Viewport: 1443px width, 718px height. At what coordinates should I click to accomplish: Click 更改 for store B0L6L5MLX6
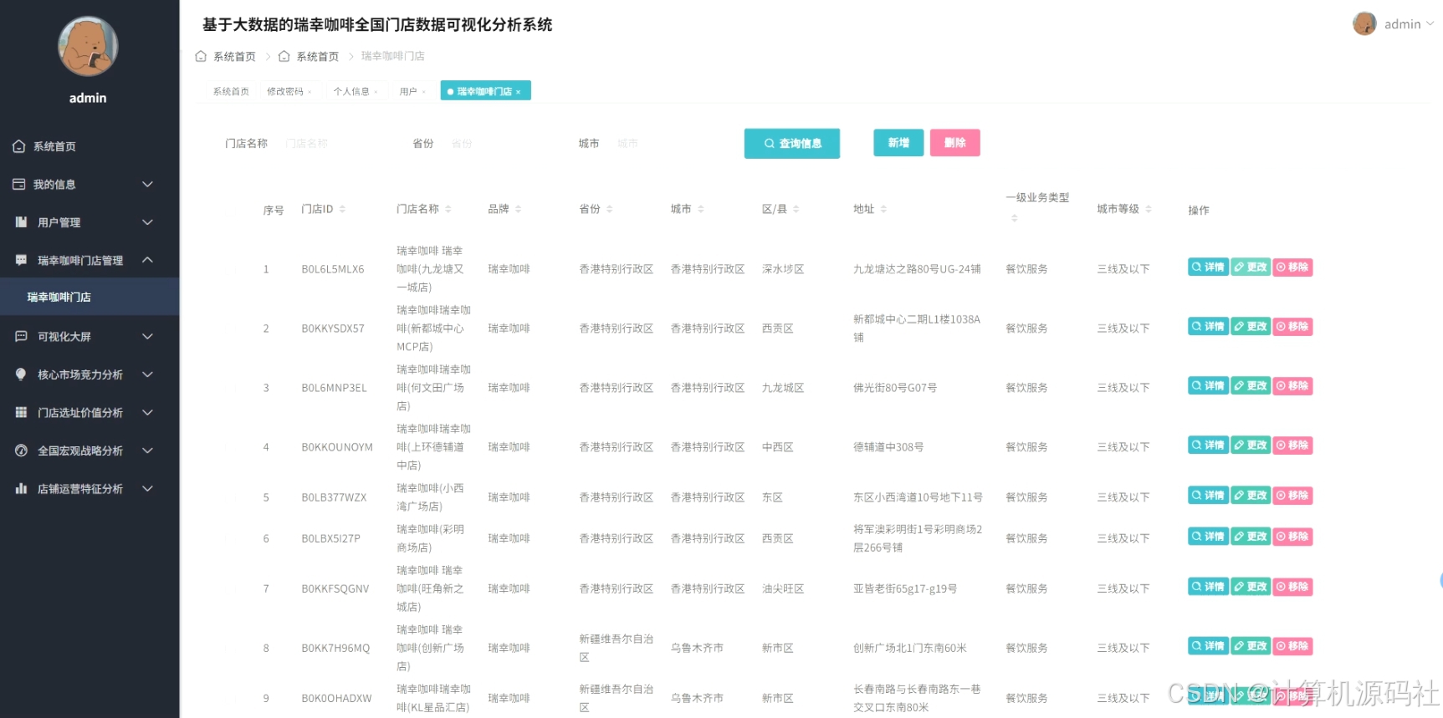[1251, 267]
